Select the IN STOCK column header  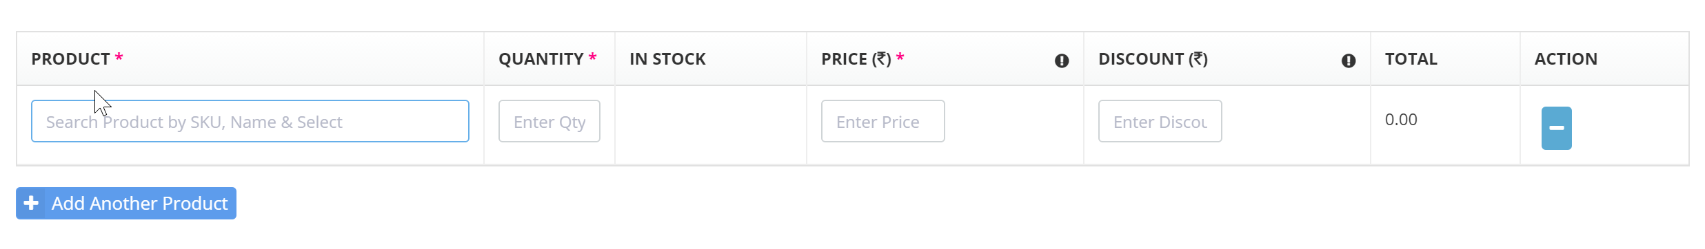tap(667, 59)
